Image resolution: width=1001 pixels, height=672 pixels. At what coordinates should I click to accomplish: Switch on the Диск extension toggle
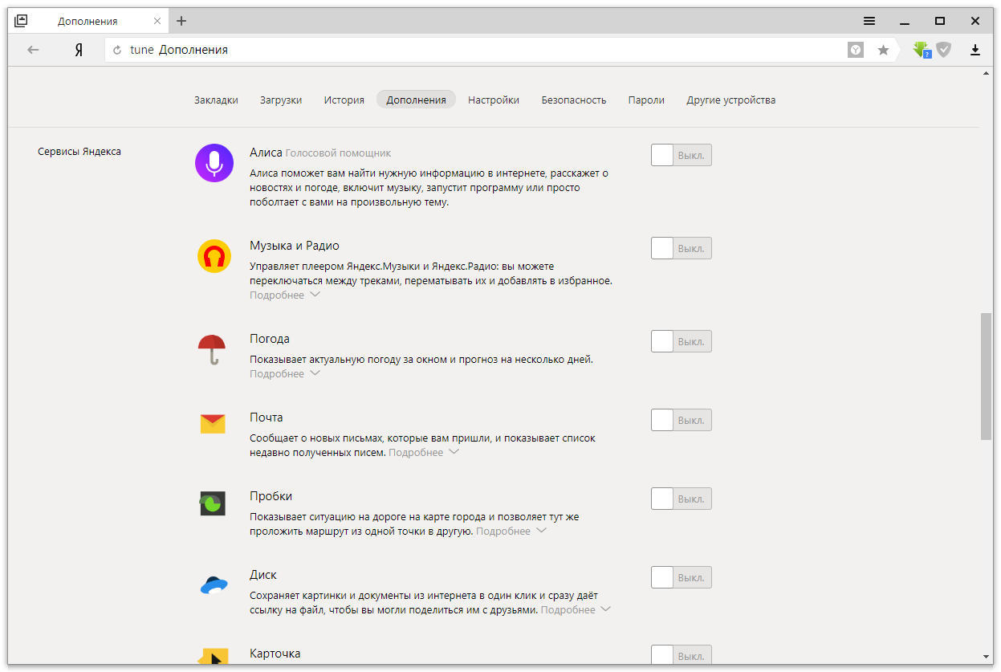[681, 577]
